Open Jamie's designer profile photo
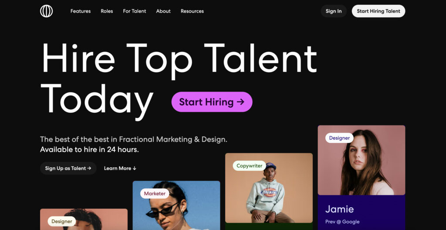This screenshot has height=230, width=446. 362,160
